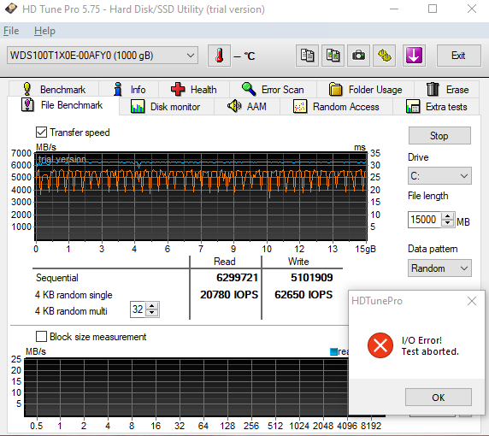
Task: Click the 4 KB random multi label
Action: [71, 311]
